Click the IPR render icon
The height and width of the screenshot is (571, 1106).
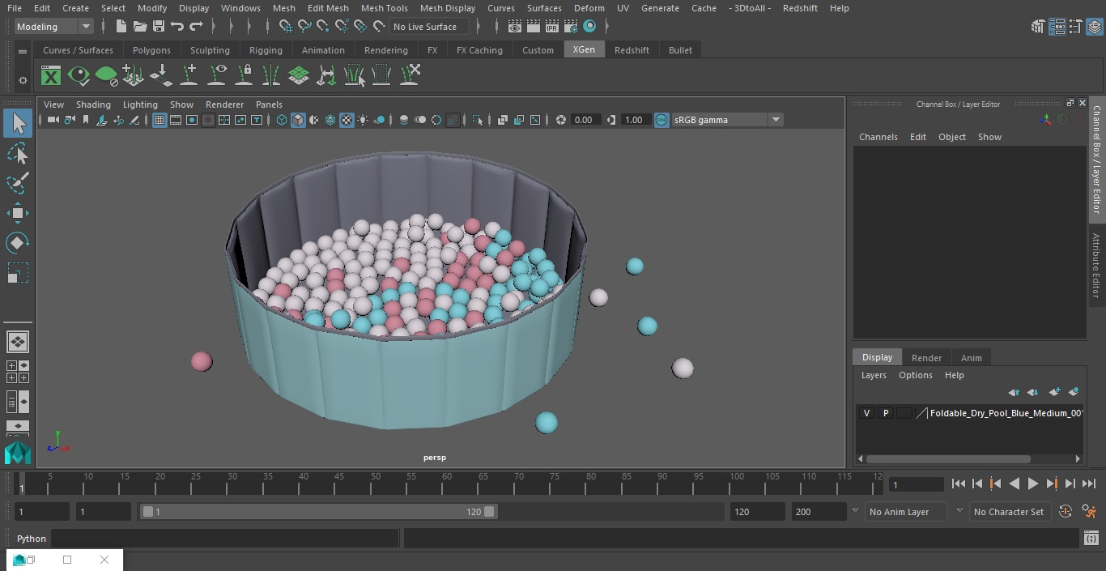click(552, 27)
